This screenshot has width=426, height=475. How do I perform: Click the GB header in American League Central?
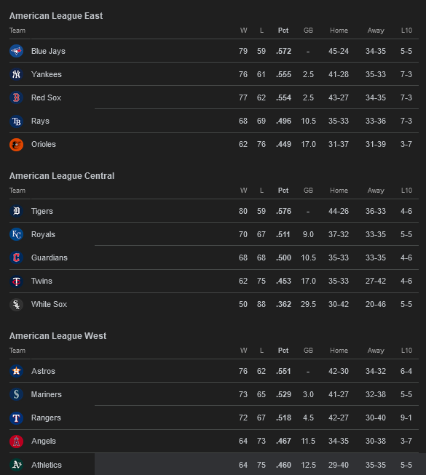click(308, 191)
